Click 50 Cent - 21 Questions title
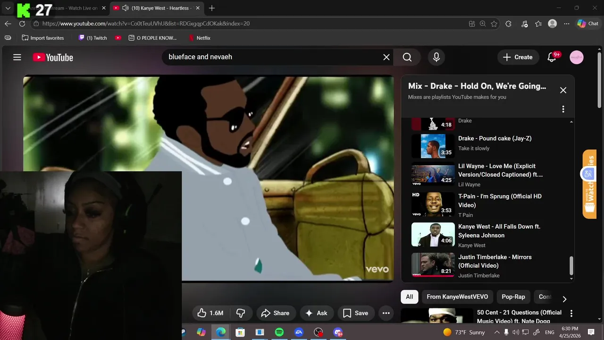This screenshot has width=604, height=340. 519,316
